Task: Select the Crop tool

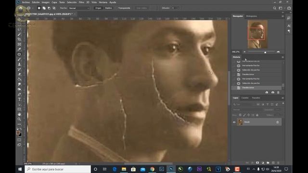Action: pos(19,39)
